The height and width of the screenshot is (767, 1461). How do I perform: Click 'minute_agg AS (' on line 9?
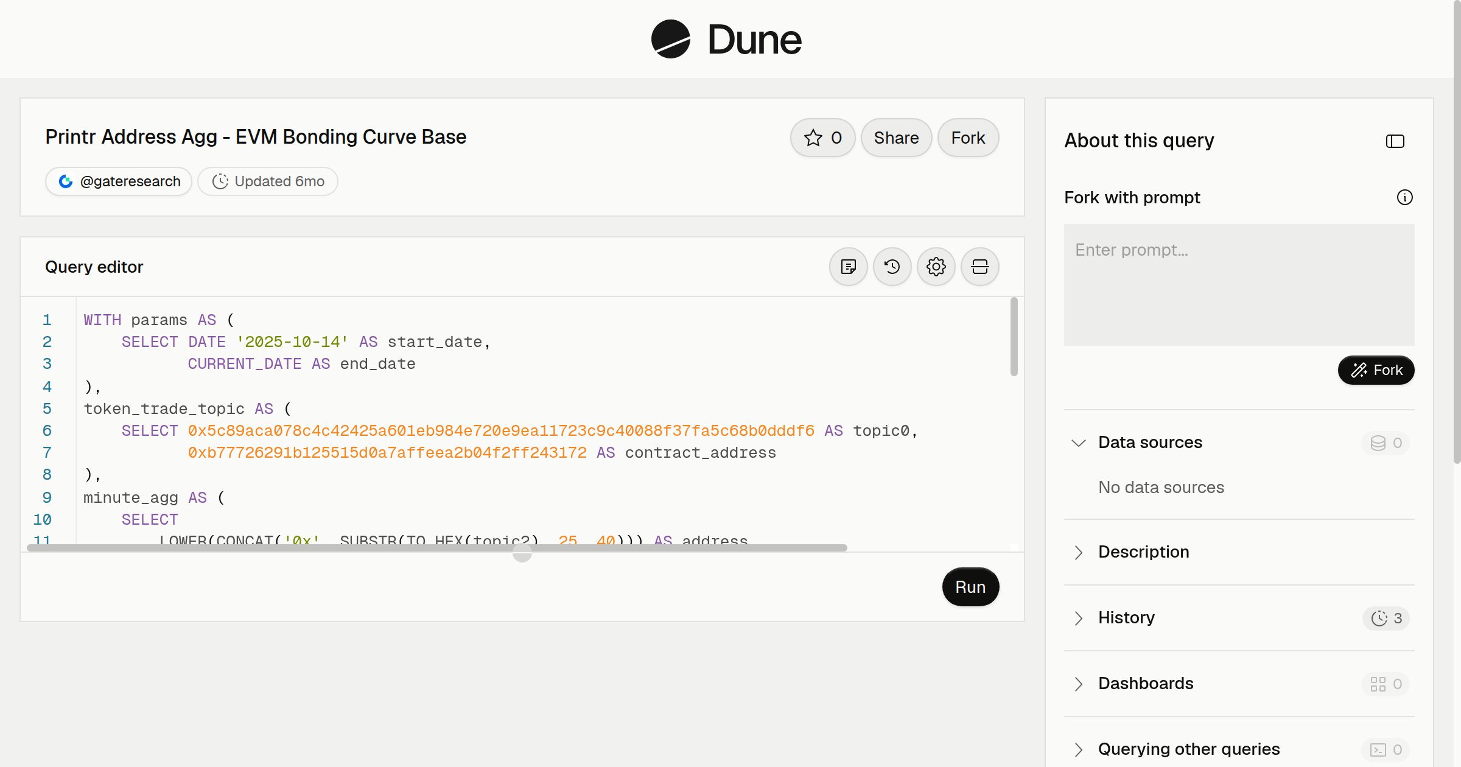[x=154, y=498]
